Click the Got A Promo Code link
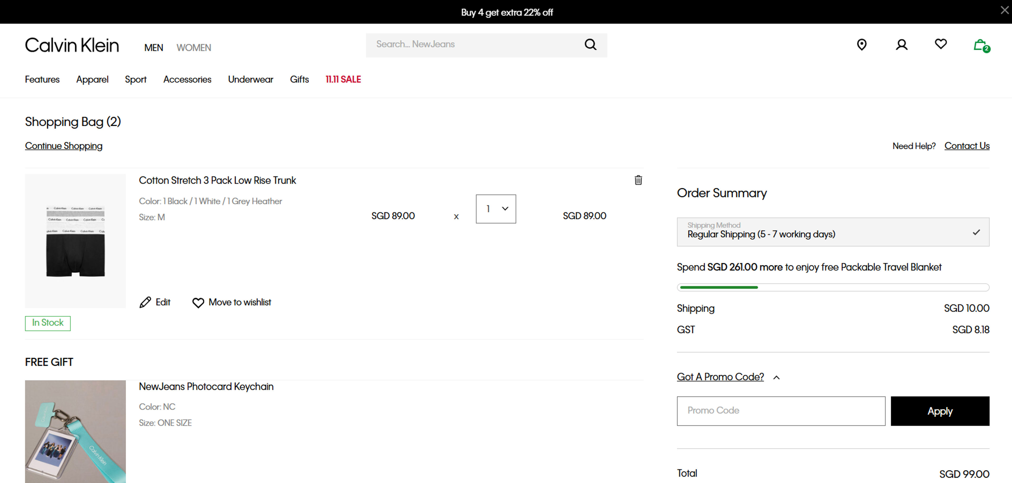 [x=720, y=377]
